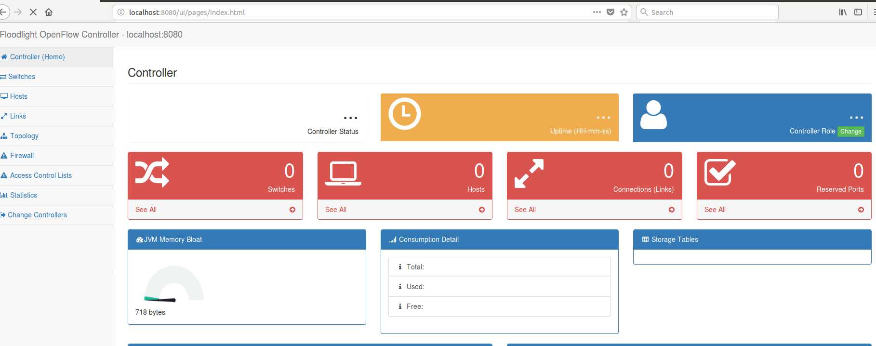
Task: Click the arrow circle icon in Hosts footer
Action: [x=482, y=210]
